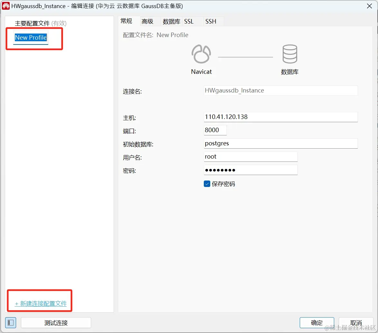Click the Huawei logo in the title bar
Screen dimensions: 378x333
click(x=5, y=6)
